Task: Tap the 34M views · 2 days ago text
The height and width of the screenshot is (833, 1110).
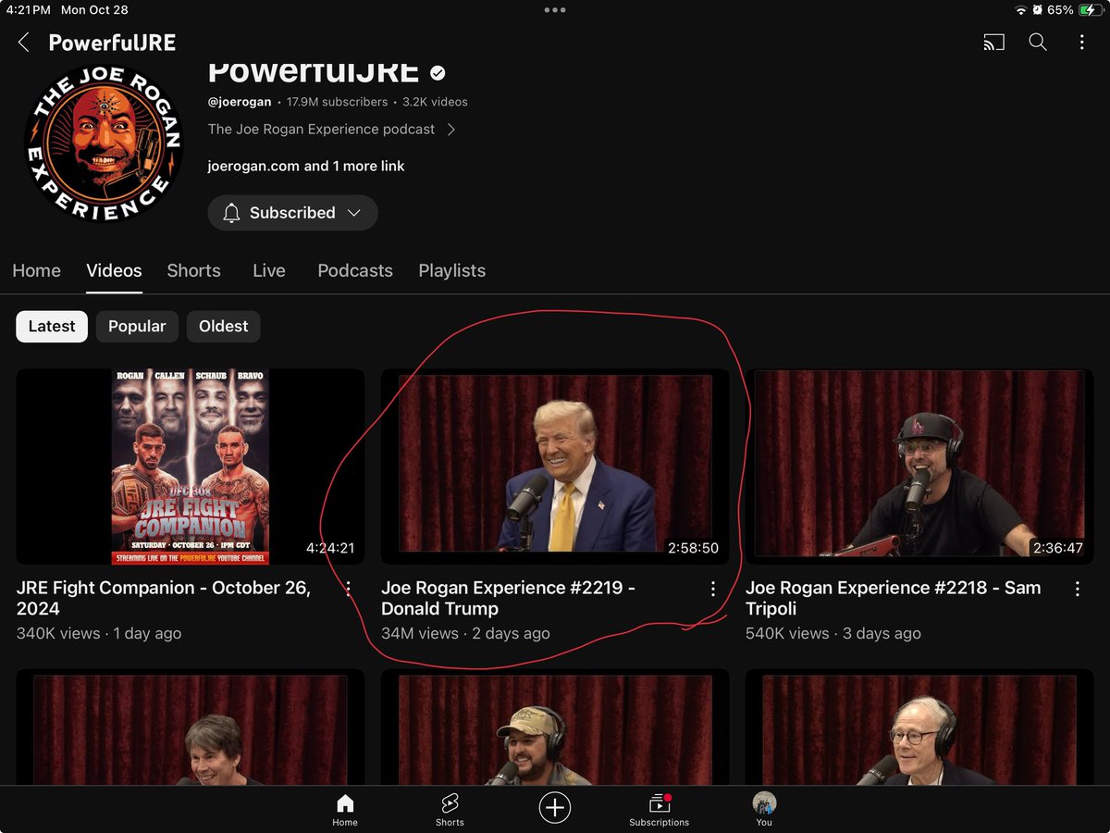Action: click(x=465, y=634)
